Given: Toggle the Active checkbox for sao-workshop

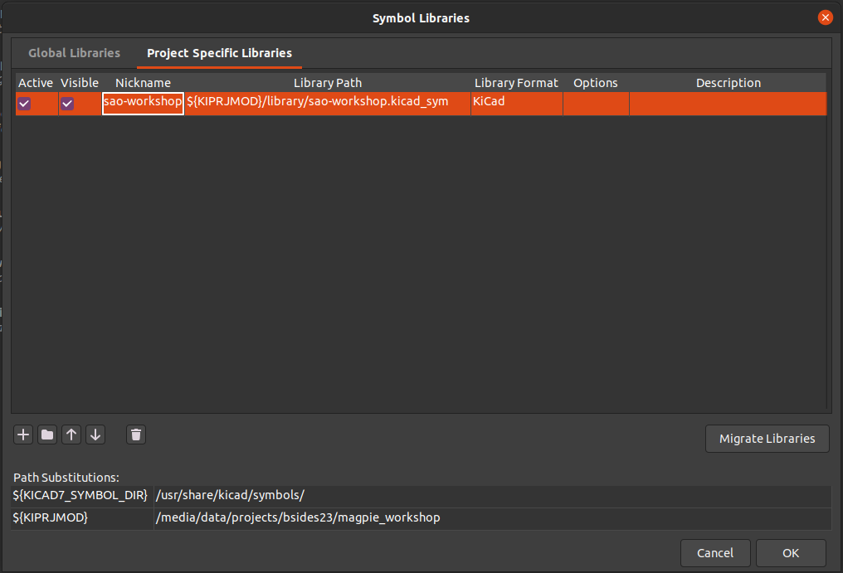Looking at the screenshot, I should coord(24,103).
